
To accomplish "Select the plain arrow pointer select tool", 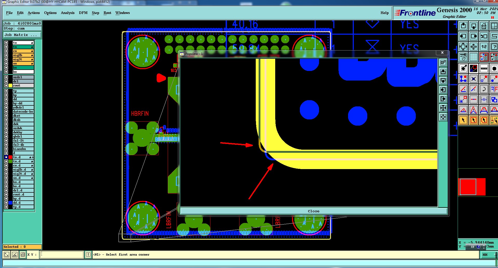I will 463,120.
